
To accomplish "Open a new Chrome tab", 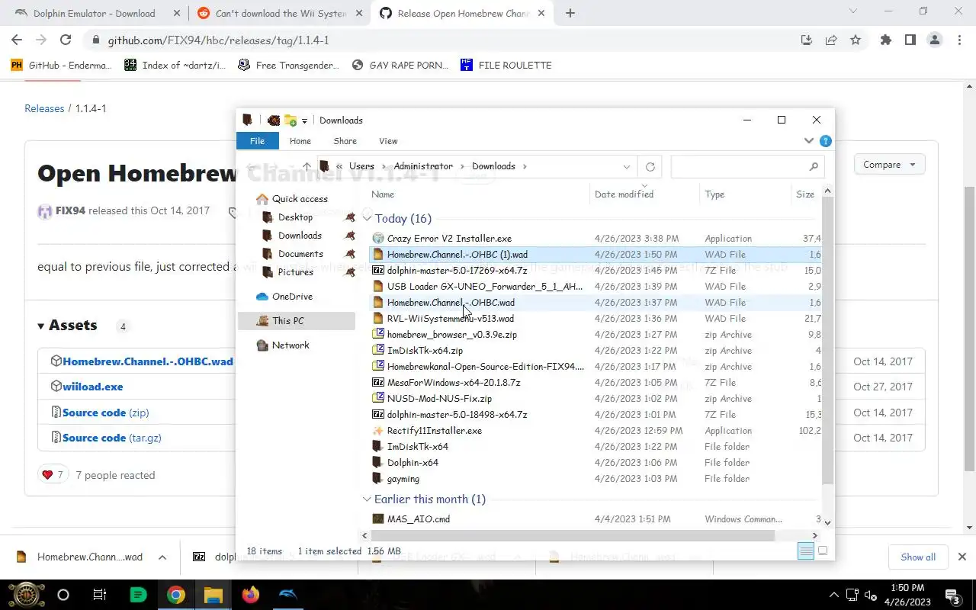I will tap(570, 13).
